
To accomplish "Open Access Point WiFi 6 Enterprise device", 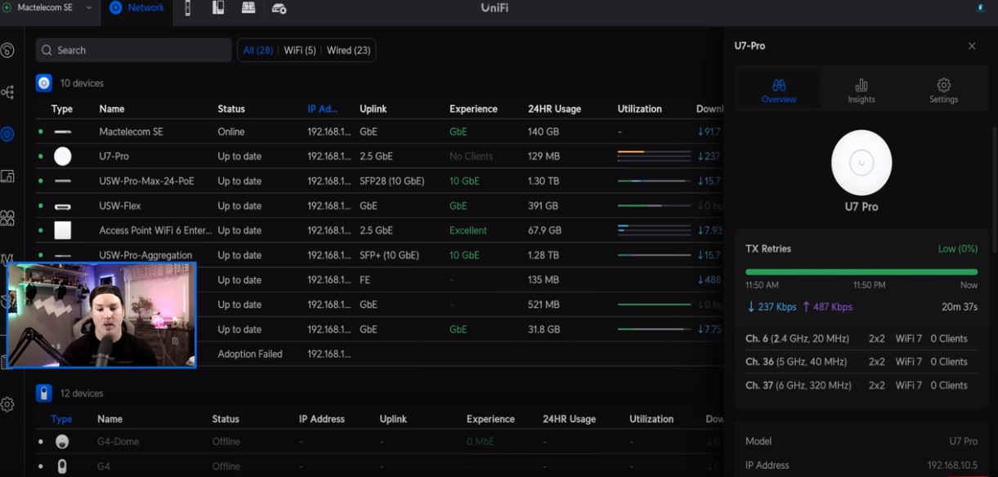I will (155, 230).
